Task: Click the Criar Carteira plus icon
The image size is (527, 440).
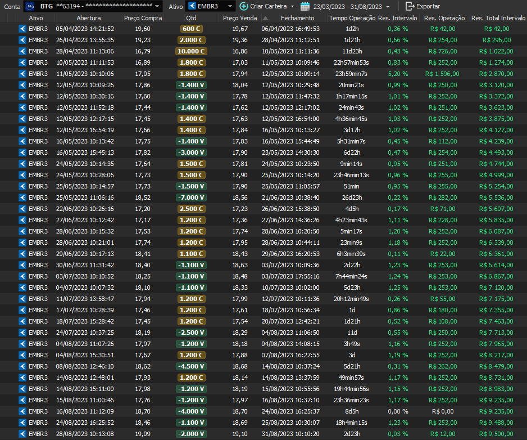Action: 243,6
